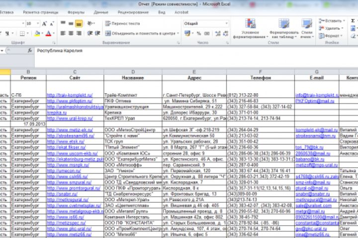The width and height of the screenshot is (358, 238).
Task: Toggle left text alignment
Action: coord(63,33)
